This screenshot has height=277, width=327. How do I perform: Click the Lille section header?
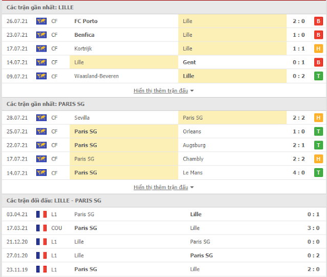tap(164, 8)
